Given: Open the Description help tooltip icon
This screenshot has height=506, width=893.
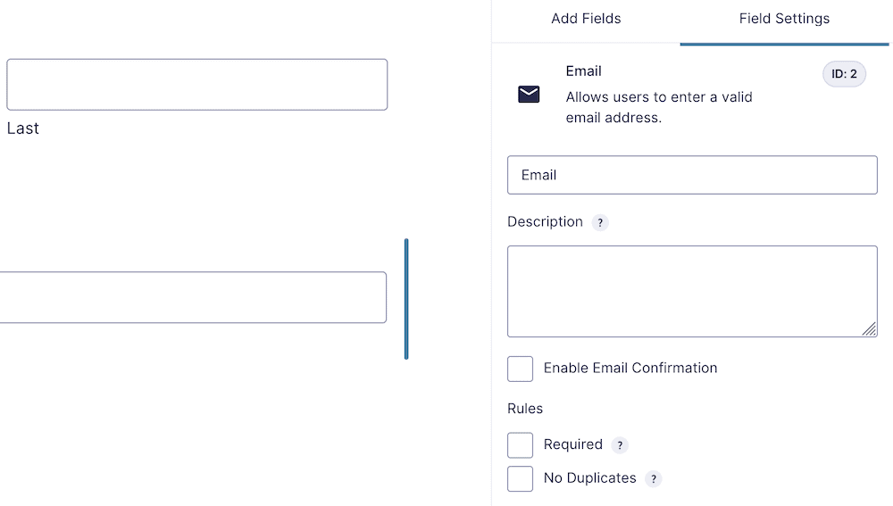Looking at the screenshot, I should coord(600,223).
